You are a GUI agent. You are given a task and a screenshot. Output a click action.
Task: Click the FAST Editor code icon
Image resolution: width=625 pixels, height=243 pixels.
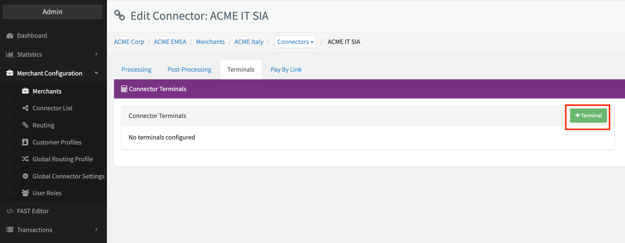(x=9, y=211)
